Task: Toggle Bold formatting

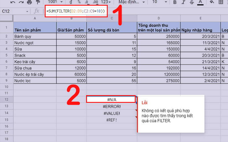Action: pyautogui.click(x=175, y=2)
